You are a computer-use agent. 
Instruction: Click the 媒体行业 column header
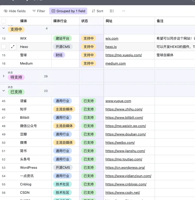point(65,21)
